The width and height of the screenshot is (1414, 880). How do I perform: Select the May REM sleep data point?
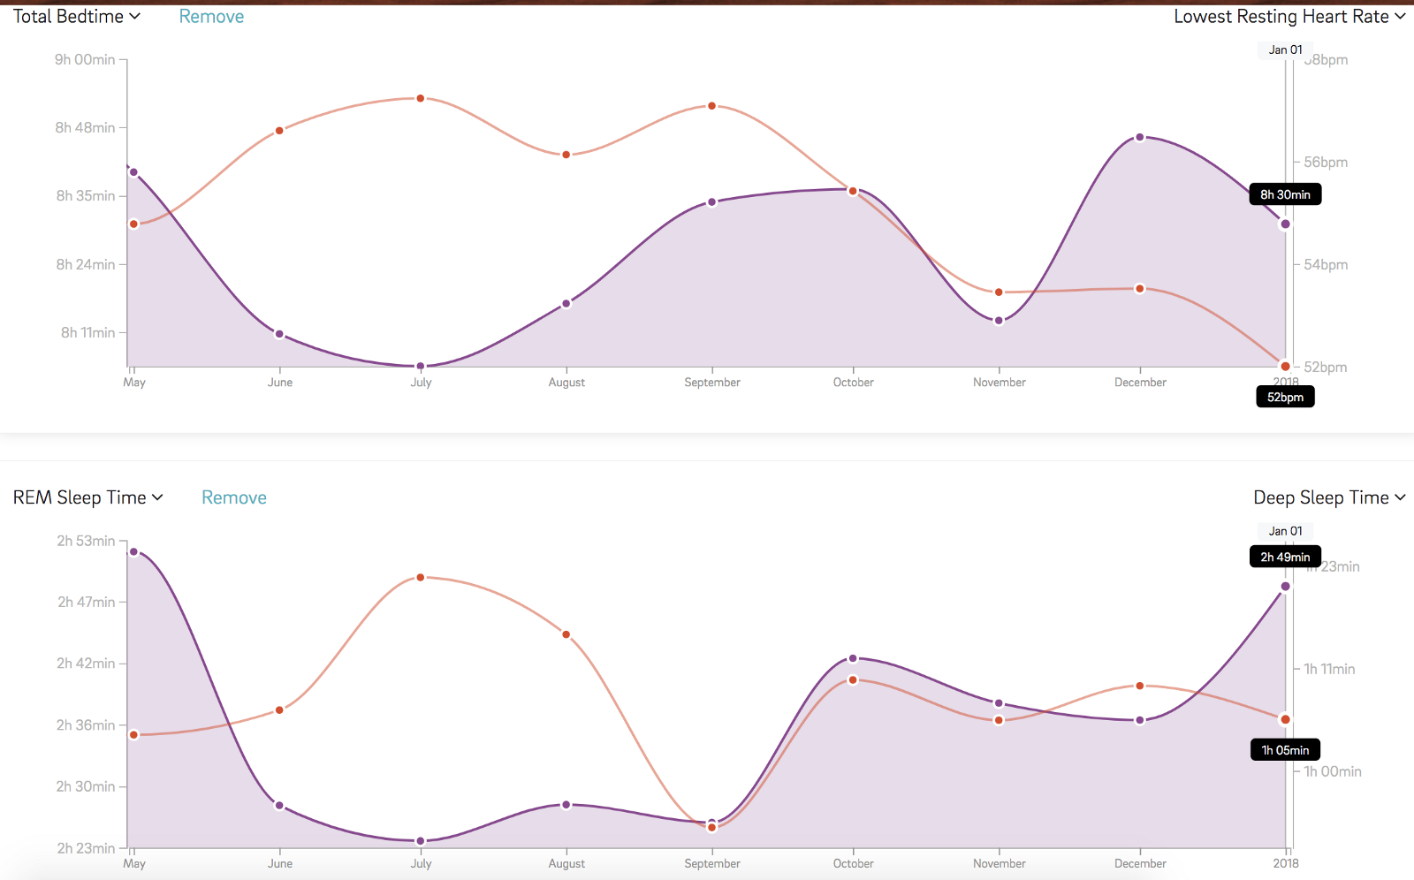(133, 551)
